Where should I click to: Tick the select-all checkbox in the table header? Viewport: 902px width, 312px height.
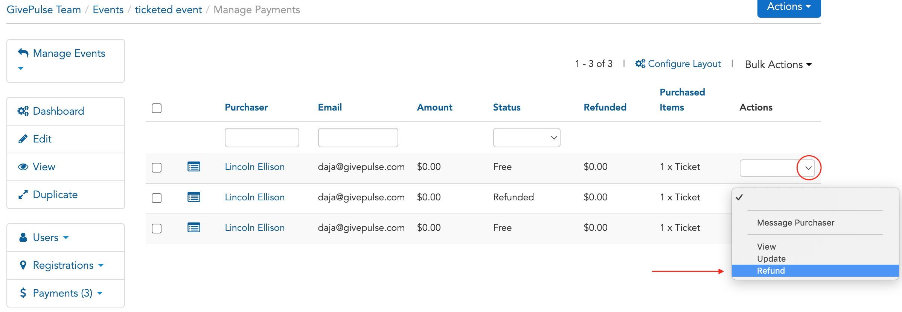tap(157, 108)
